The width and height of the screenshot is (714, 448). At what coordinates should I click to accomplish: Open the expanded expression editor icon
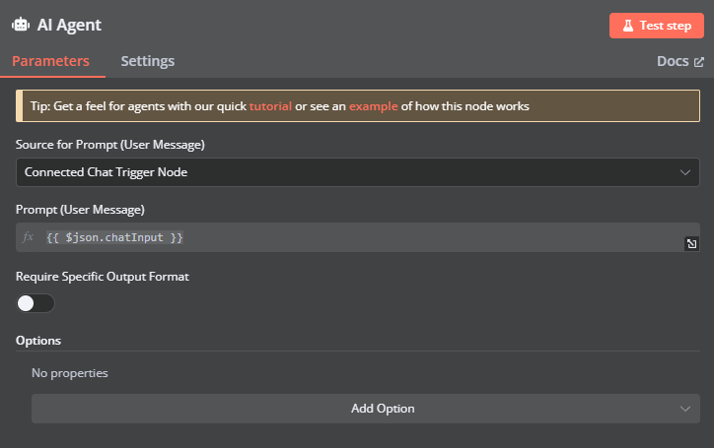click(x=691, y=244)
